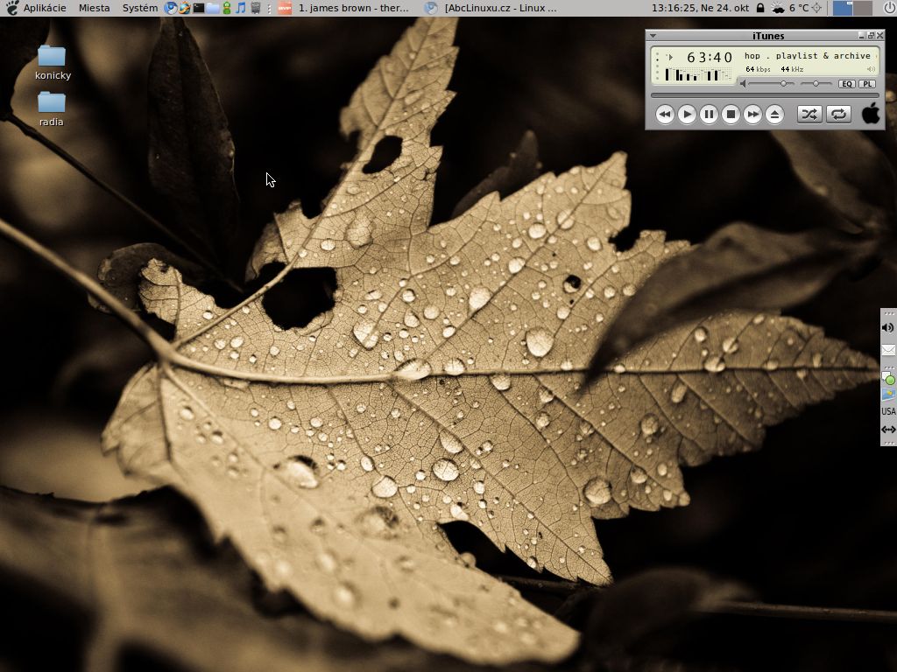Viewport: 897px width, 672px height.
Task: Toggle shuffle mode in the player
Action: coord(809,115)
